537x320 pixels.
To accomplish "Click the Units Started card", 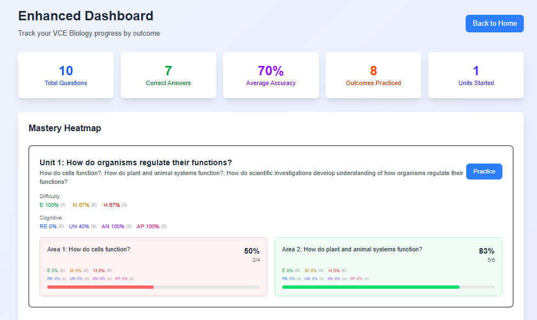I will coord(476,75).
